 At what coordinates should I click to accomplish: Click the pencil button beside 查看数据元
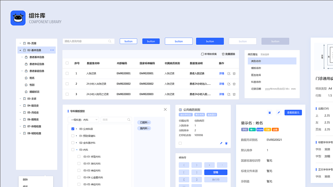click(x=279, y=112)
